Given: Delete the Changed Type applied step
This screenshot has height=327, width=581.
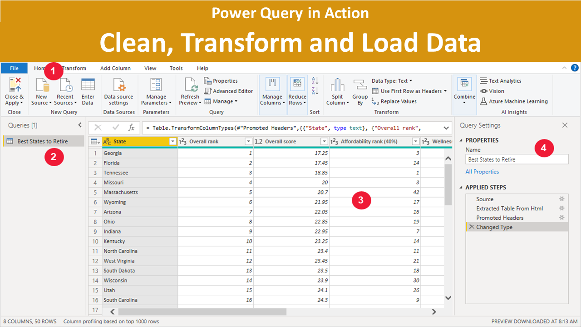Looking at the screenshot, I should [x=473, y=227].
